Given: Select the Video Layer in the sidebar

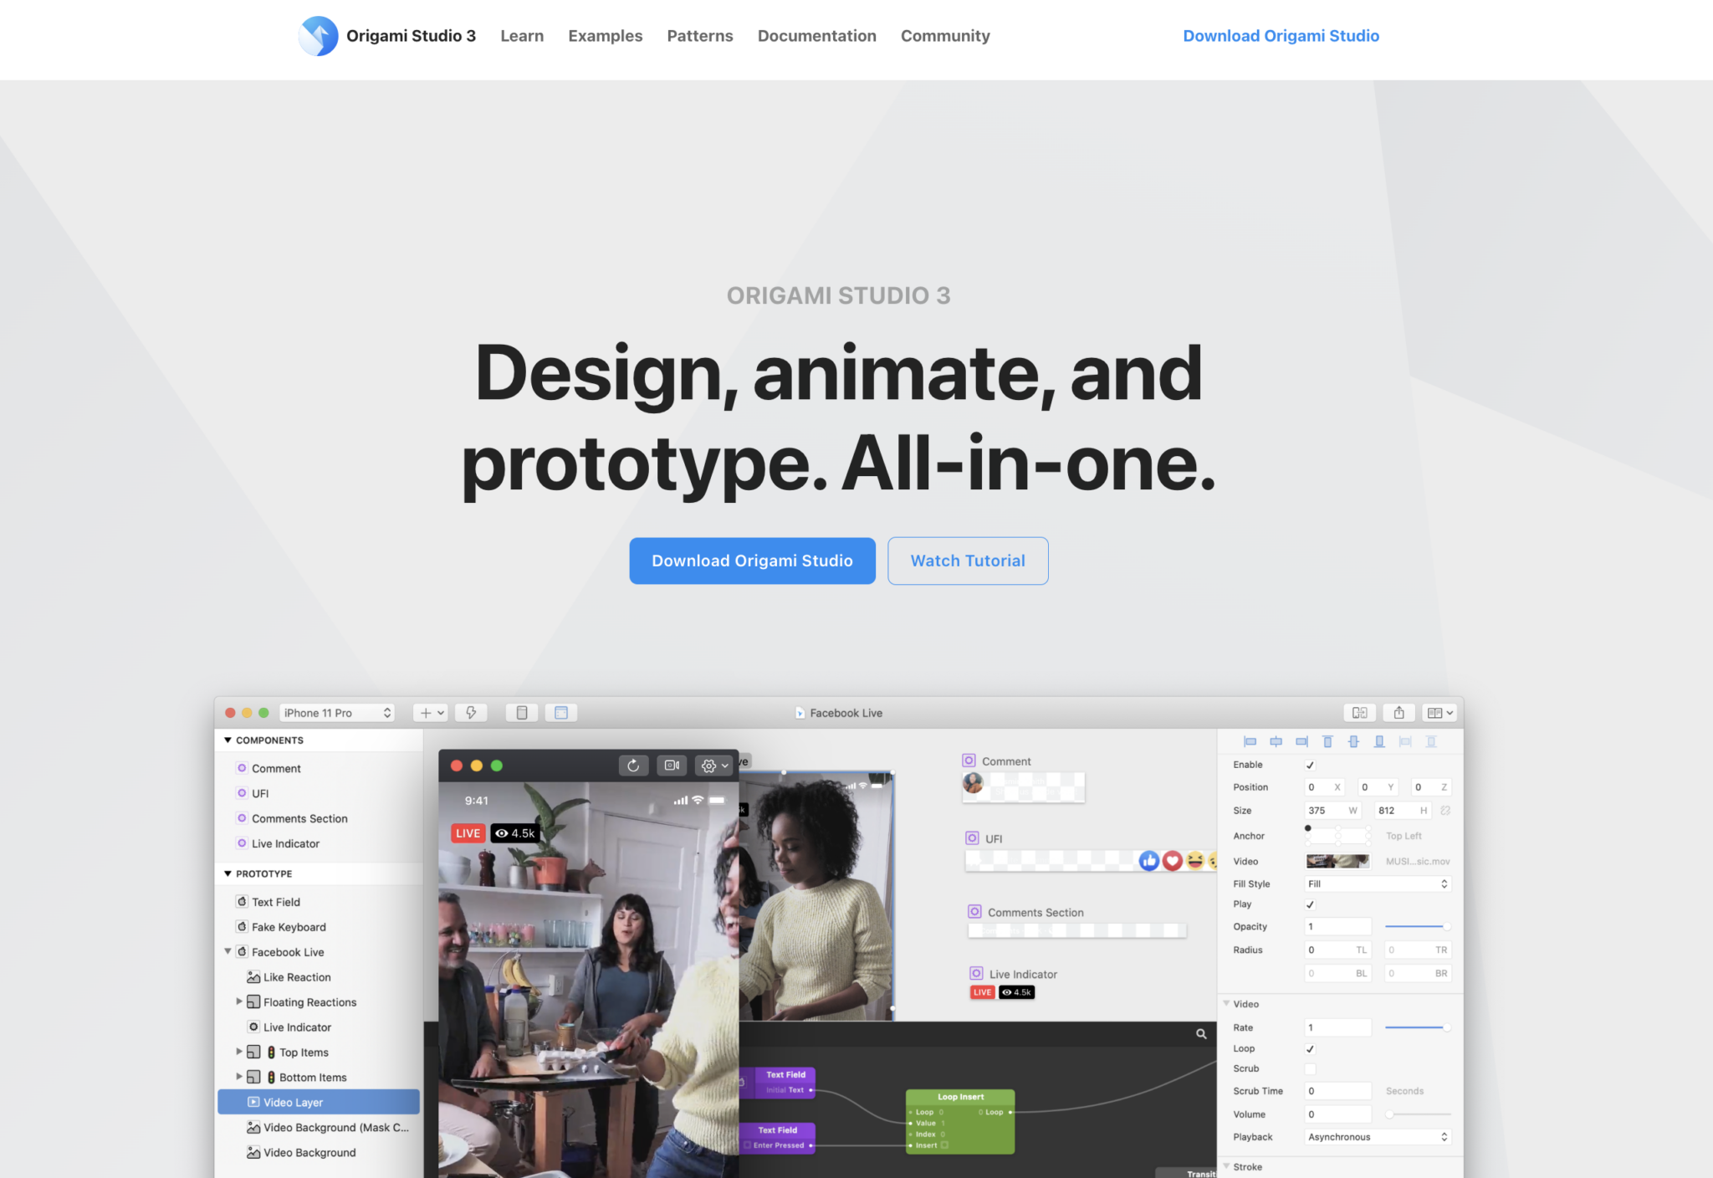Looking at the screenshot, I should (x=293, y=1102).
